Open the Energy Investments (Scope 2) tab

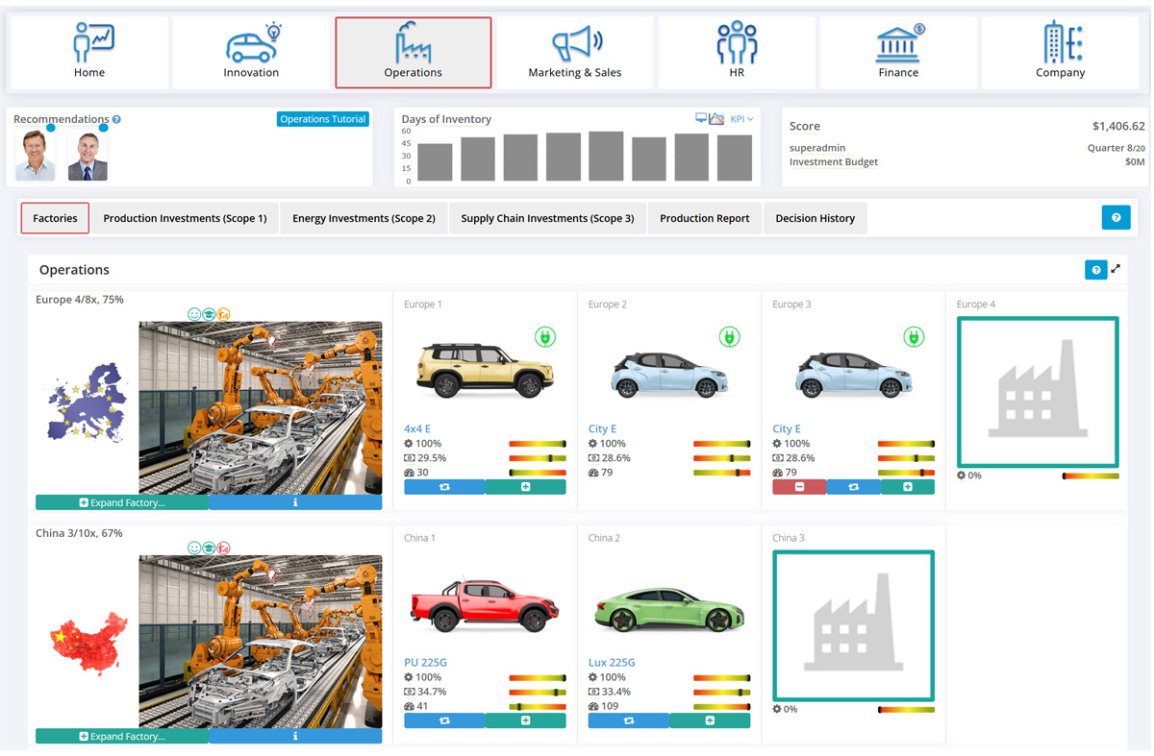[364, 218]
